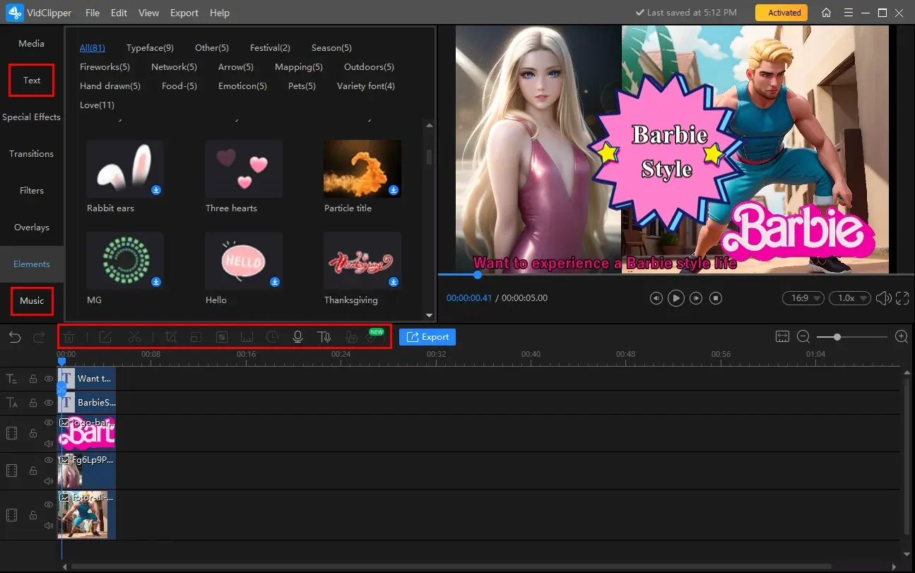This screenshot has width=915, height=573.
Task: Open the Help menu
Action: (x=220, y=13)
